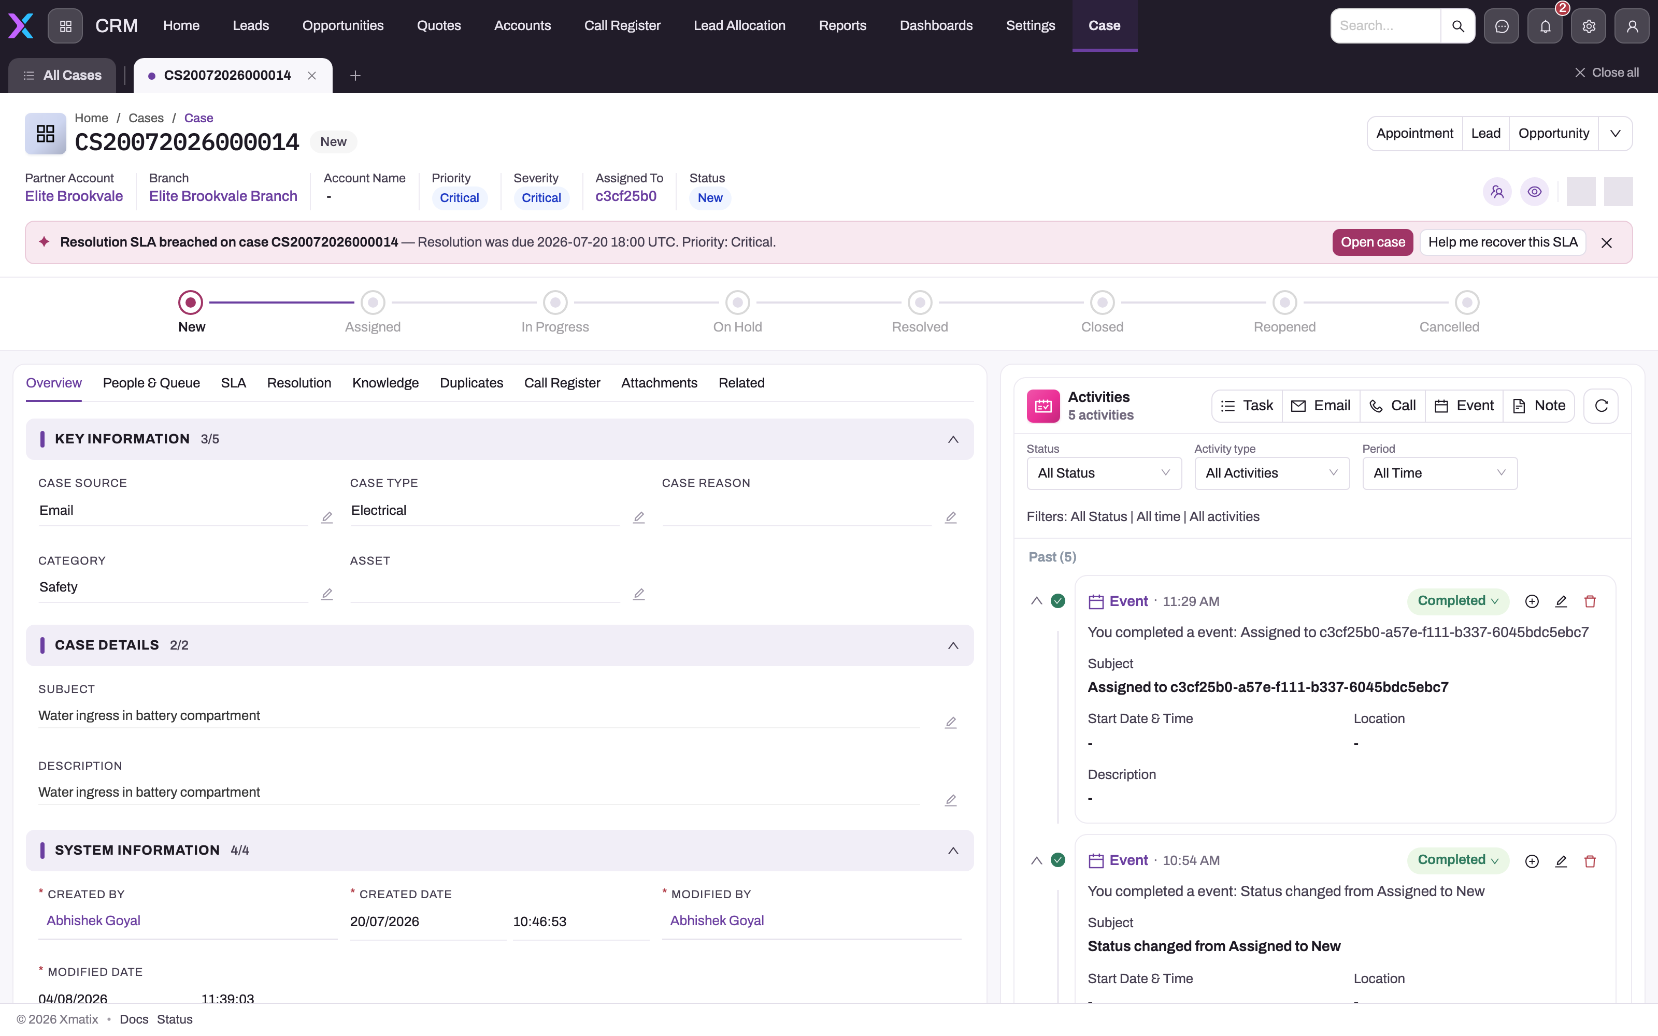Click the case followers people icon
This screenshot has width=1658, height=1036.
(x=1497, y=192)
